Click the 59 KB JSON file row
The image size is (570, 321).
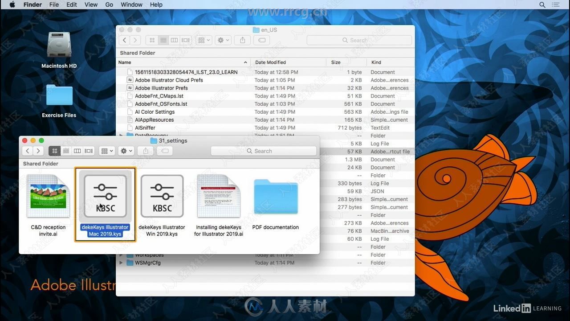click(x=367, y=191)
